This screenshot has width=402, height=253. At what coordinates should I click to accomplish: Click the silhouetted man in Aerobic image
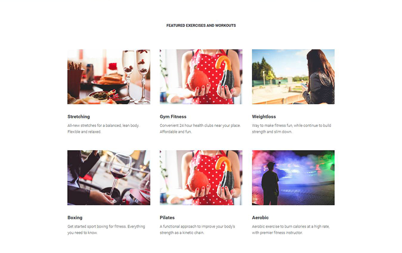pyautogui.click(x=270, y=183)
